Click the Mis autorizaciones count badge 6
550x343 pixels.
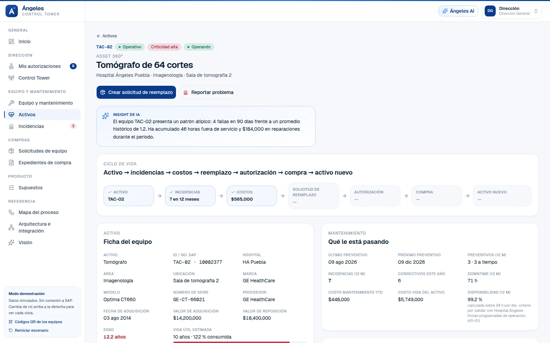73,66
